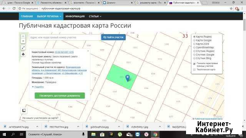This screenshot has width=246, height=138.
Task: Open the green phone app on taskbar
Action: pyautogui.click(x=120, y=135)
